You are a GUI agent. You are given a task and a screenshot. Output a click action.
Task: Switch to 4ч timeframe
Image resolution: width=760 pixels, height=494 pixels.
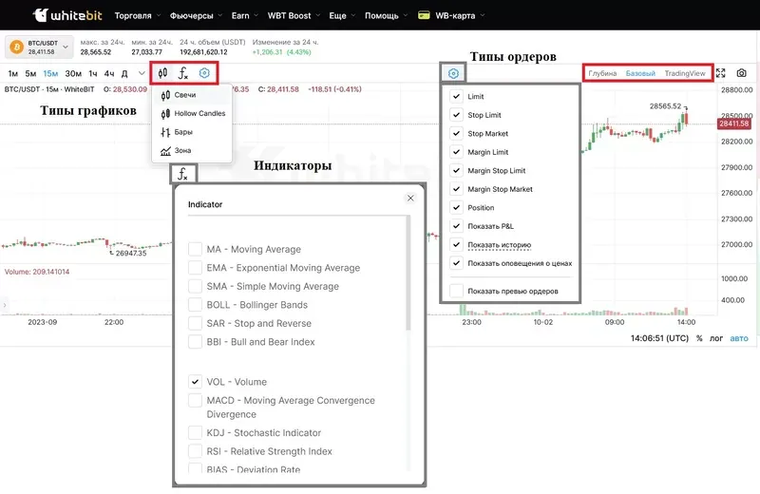109,74
